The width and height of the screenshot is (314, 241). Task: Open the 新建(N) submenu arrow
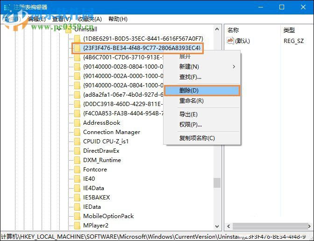234,67
